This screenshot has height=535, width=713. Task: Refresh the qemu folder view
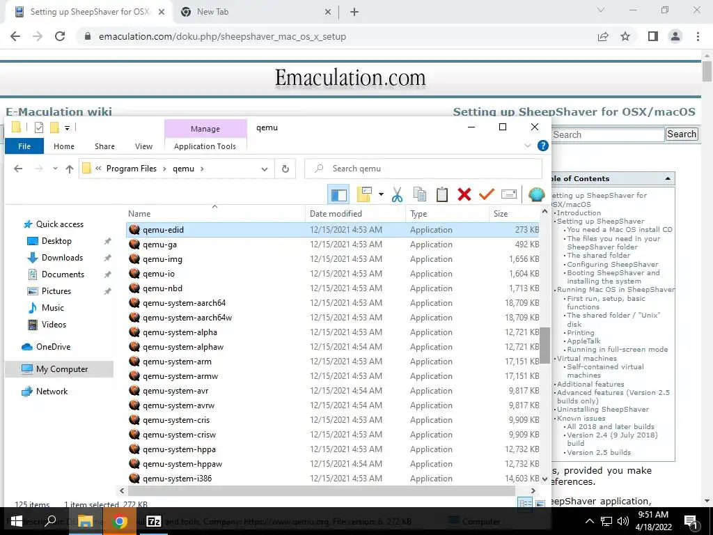(x=285, y=169)
